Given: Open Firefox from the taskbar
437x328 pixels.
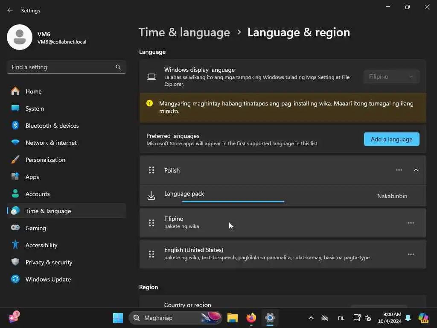Looking at the screenshot, I should [x=251, y=318].
